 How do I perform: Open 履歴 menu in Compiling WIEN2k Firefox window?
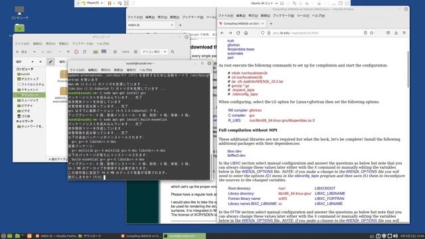tap(265, 16)
